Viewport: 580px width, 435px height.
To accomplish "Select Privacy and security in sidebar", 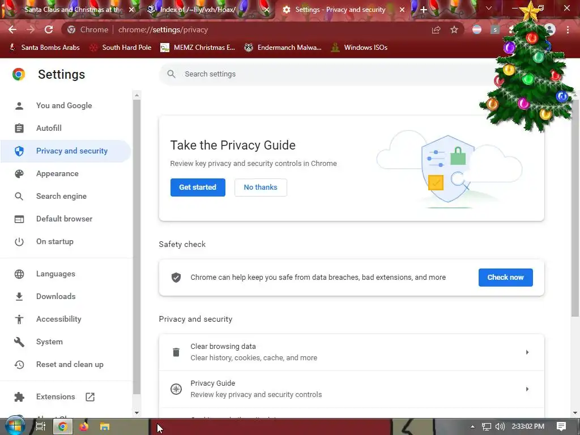I will (66, 151).
